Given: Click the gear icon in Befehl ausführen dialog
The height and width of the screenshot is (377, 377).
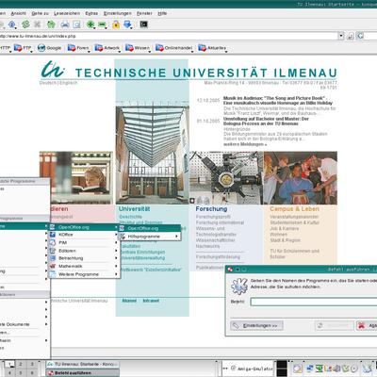Looking at the screenshot, I should (x=239, y=286).
